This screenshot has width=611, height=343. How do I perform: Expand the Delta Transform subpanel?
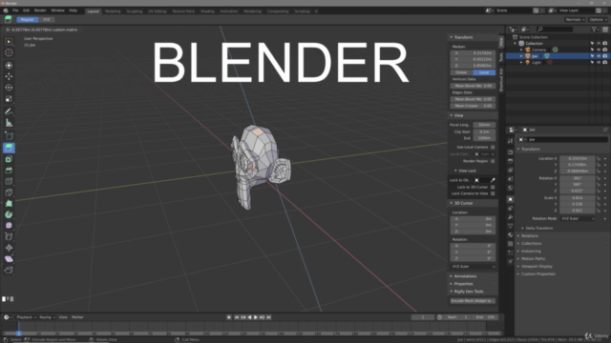pyautogui.click(x=538, y=229)
